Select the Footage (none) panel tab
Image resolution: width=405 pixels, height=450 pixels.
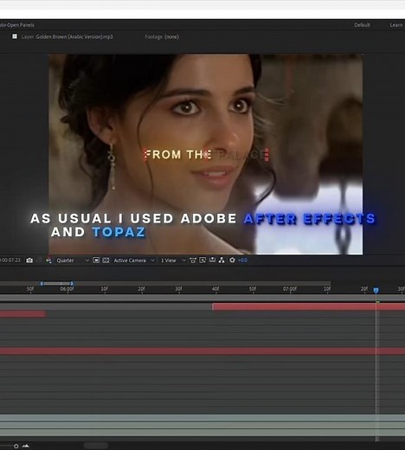point(162,37)
